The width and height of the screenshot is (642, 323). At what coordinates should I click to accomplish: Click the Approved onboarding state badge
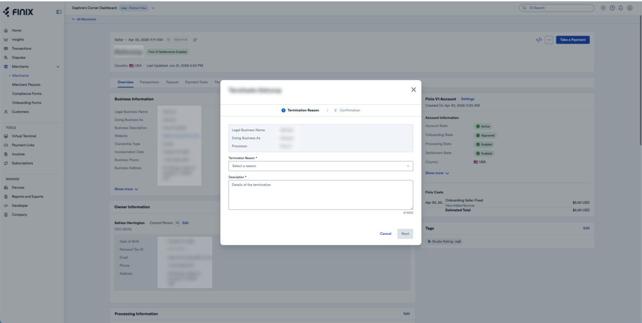(x=485, y=135)
